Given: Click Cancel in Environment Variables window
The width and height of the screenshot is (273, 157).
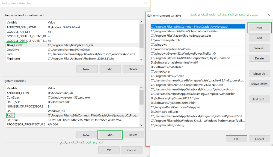Looking at the screenshot, I should click(132, 150).
